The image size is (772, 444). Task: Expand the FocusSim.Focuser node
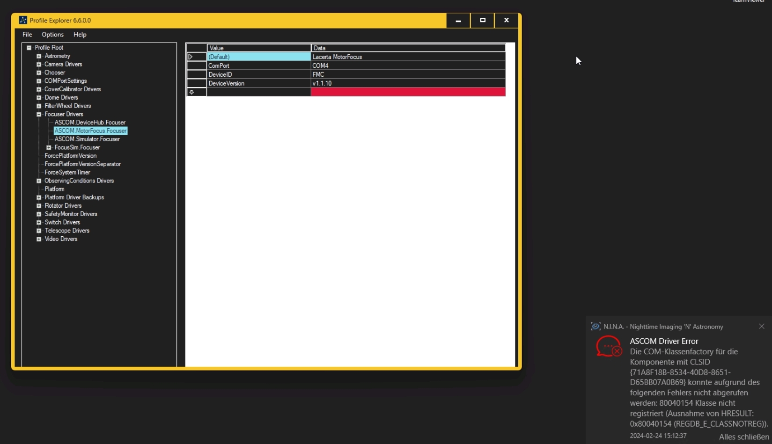tap(49, 147)
